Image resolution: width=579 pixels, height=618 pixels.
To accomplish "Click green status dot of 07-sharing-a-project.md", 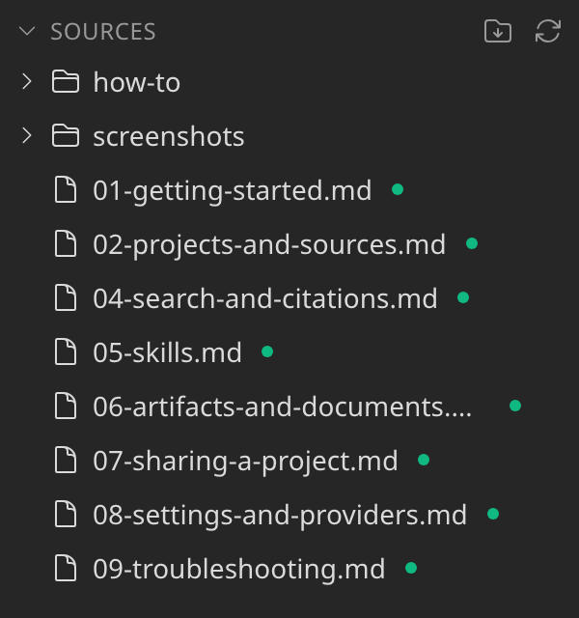I will point(424,460).
